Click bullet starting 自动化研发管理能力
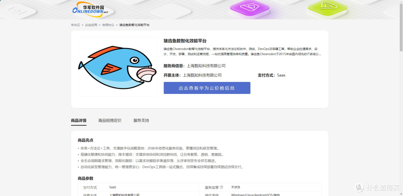The height and width of the screenshot is (196, 403). [x=160, y=167]
